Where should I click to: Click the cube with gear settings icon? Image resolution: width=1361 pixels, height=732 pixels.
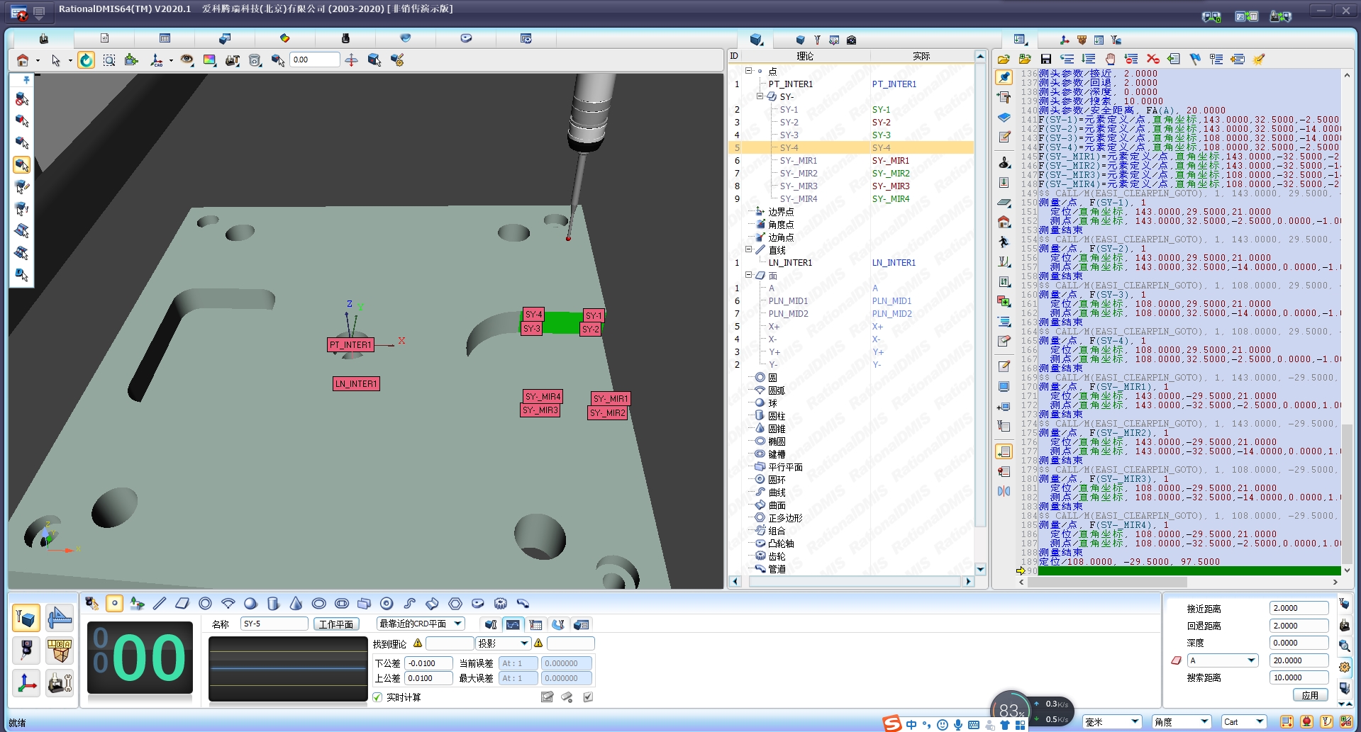(397, 60)
